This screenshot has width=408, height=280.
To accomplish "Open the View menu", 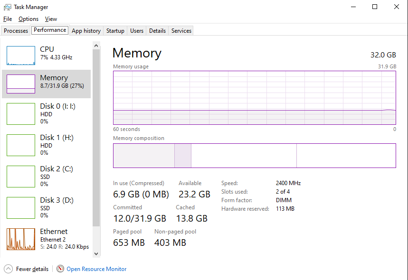I will 51,19.
